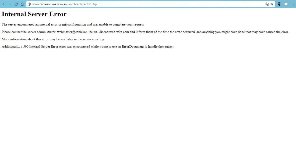This screenshot has width=296, height=146.
Task: View site information icon in address bar
Action: click(29, 4)
